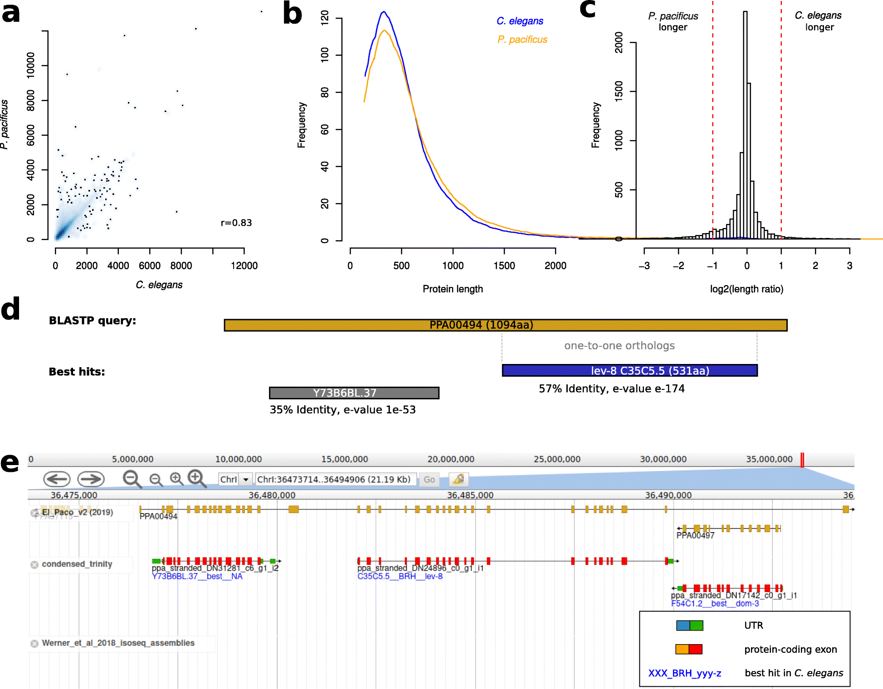Click the log2(length ratio) axis label

coord(747,289)
